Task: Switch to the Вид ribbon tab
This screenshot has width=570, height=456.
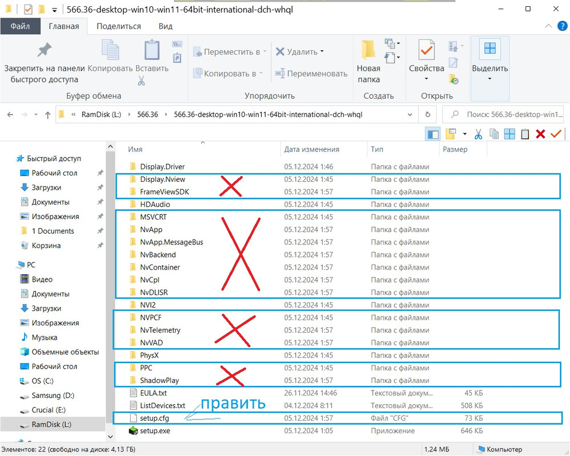Action: (165, 26)
